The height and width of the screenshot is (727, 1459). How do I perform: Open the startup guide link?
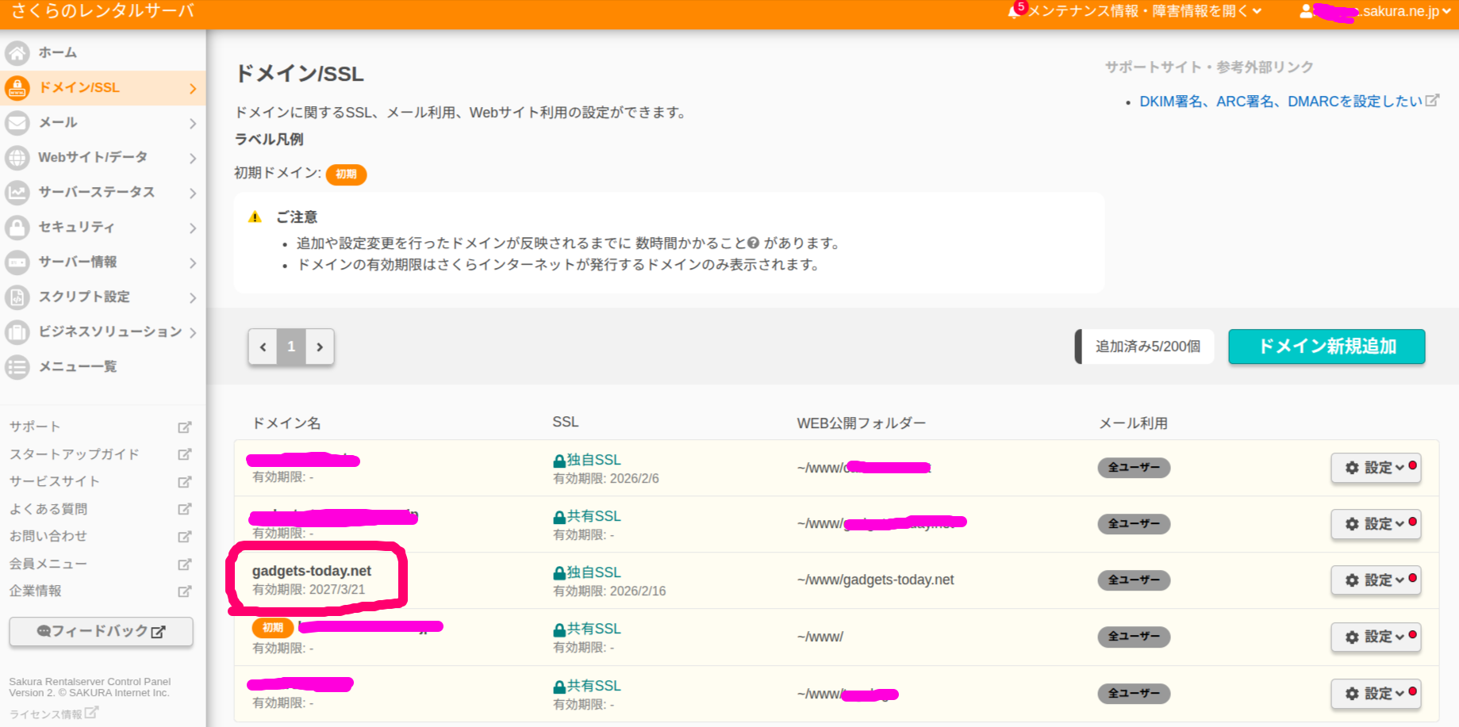point(75,454)
